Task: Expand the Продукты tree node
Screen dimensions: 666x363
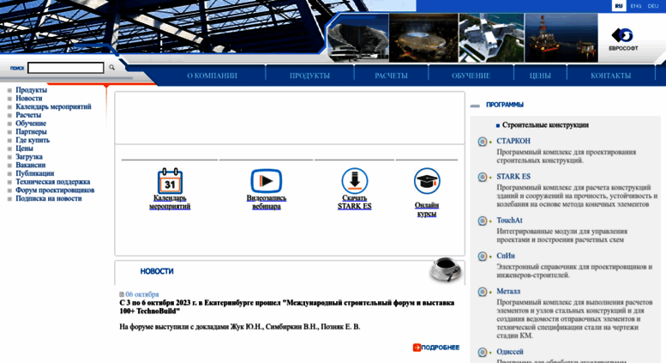Action: 9,90
